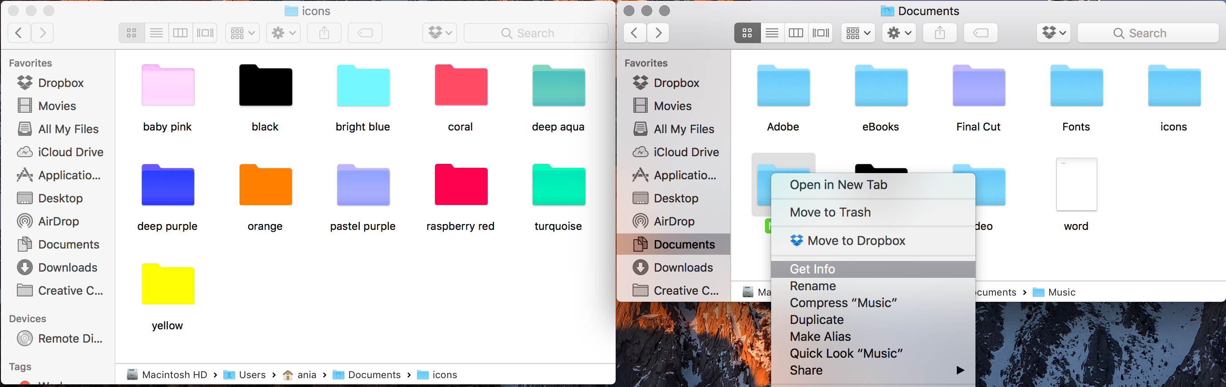The height and width of the screenshot is (387, 1226).
Task: Go forward in the icons window
Action: coord(42,33)
